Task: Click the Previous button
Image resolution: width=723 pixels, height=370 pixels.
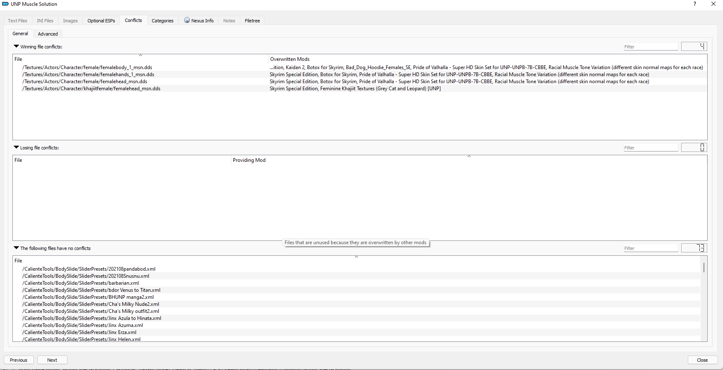Action: [19, 360]
